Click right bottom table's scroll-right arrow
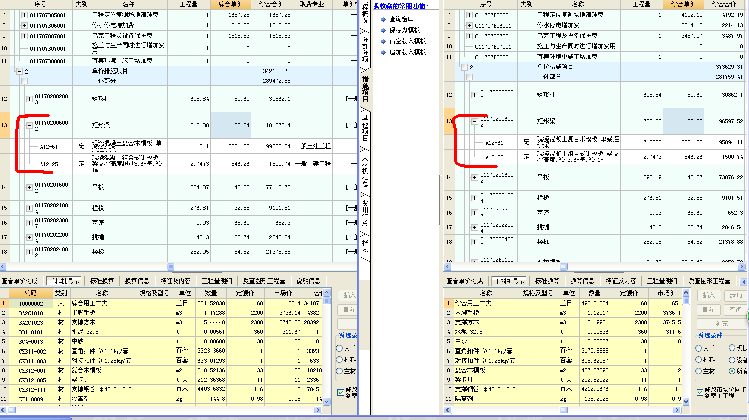749x420 pixels. click(x=677, y=410)
